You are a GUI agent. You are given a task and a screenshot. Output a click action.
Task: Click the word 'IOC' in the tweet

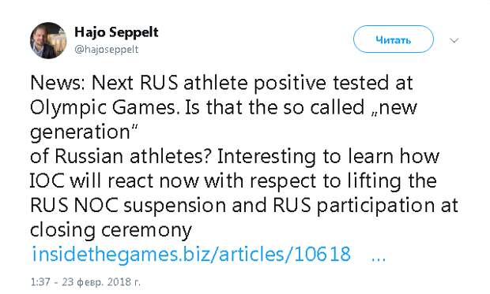pyautogui.click(x=47, y=181)
